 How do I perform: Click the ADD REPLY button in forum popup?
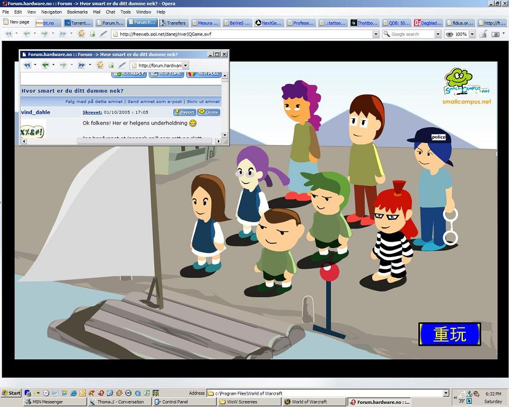(129, 74)
